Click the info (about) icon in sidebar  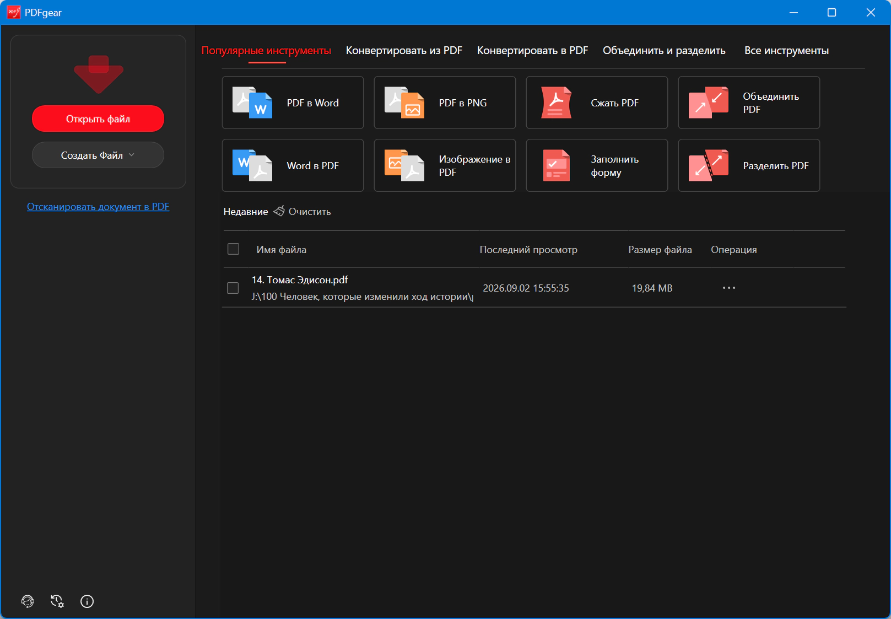[x=87, y=601]
